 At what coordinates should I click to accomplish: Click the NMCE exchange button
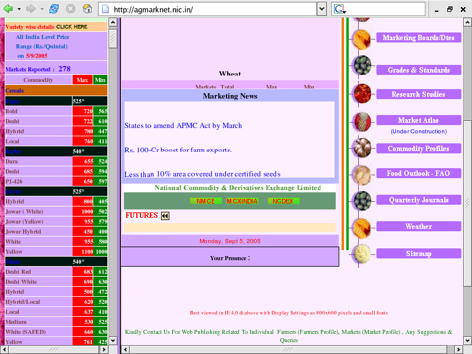[x=205, y=201]
